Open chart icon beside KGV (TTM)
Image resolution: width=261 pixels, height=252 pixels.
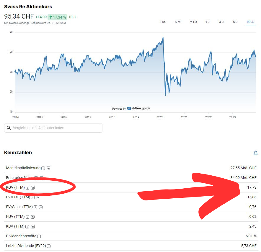(33, 188)
